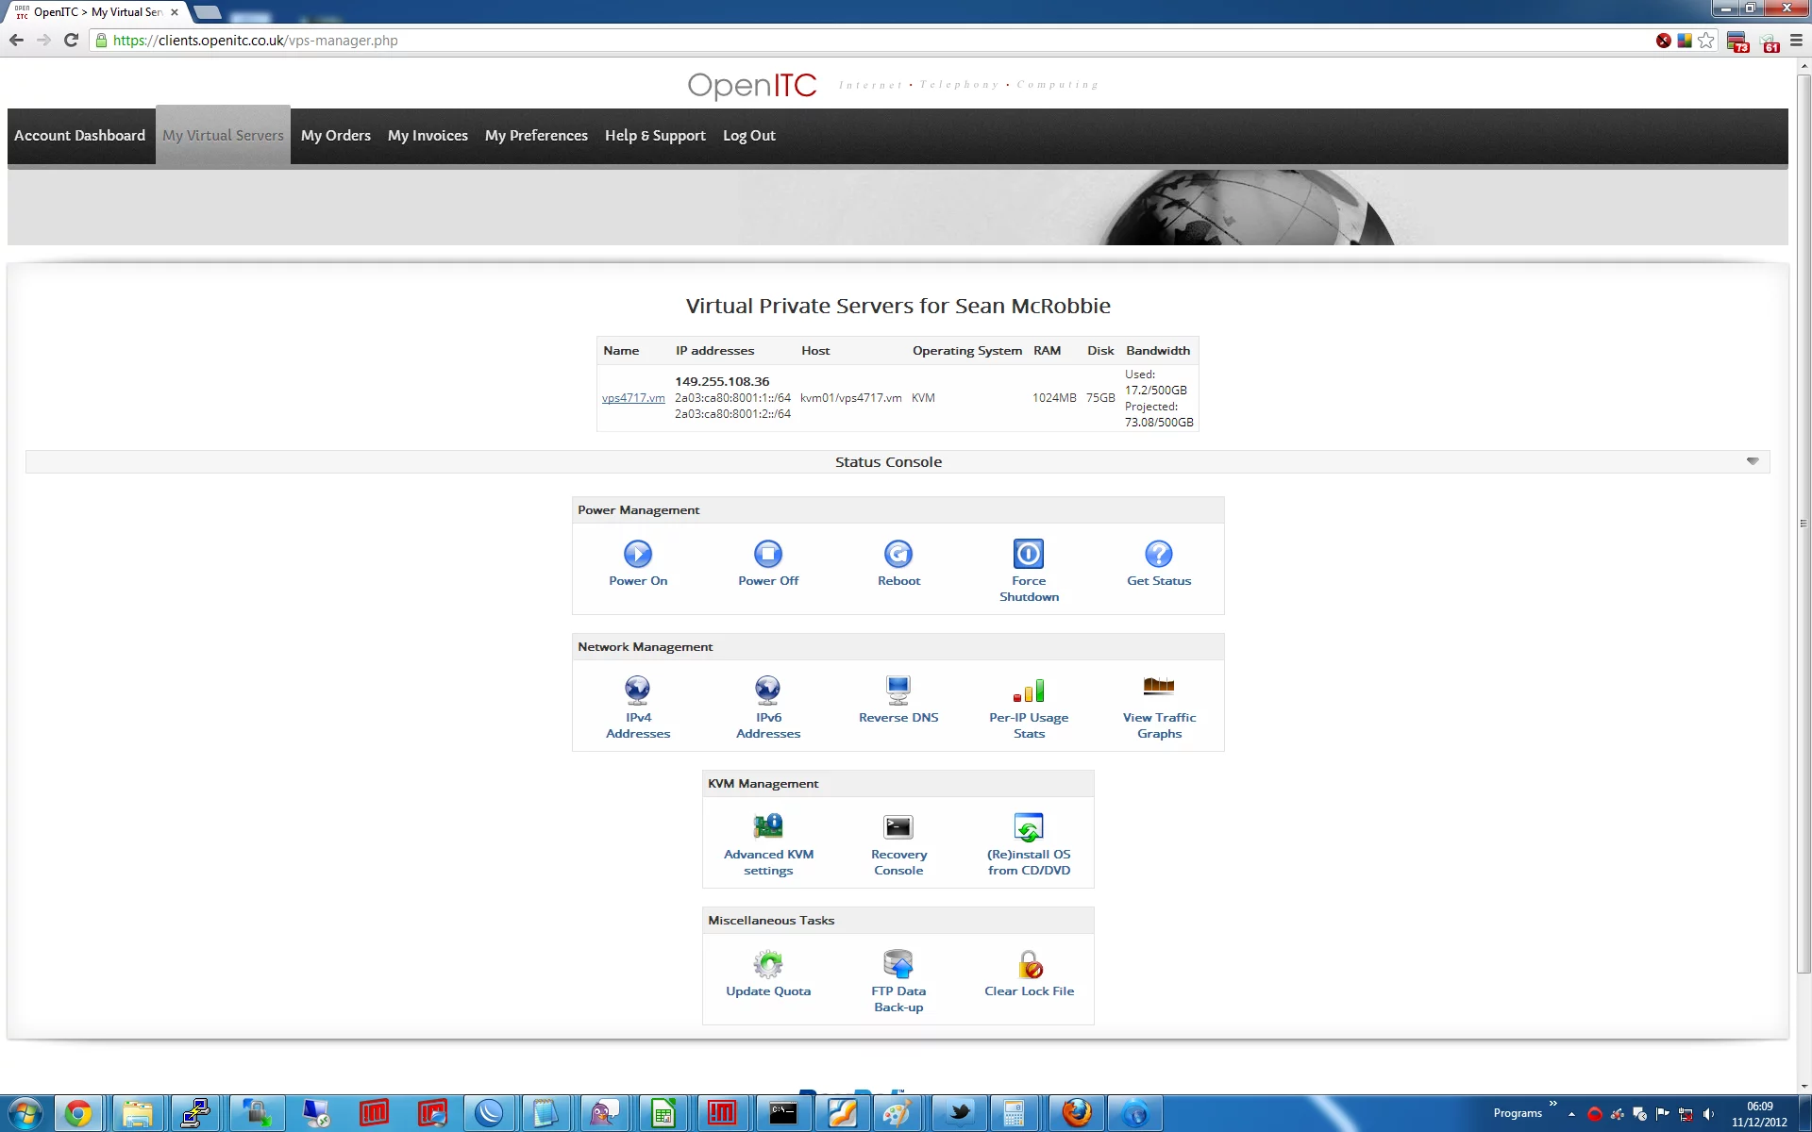The image size is (1812, 1132).
Task: Click the Clear Lock File padlock icon
Action: [1030, 964]
